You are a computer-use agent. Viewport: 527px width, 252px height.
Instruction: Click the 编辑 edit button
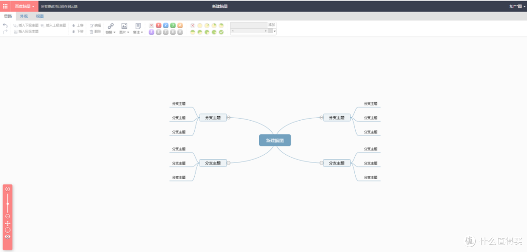coord(95,25)
